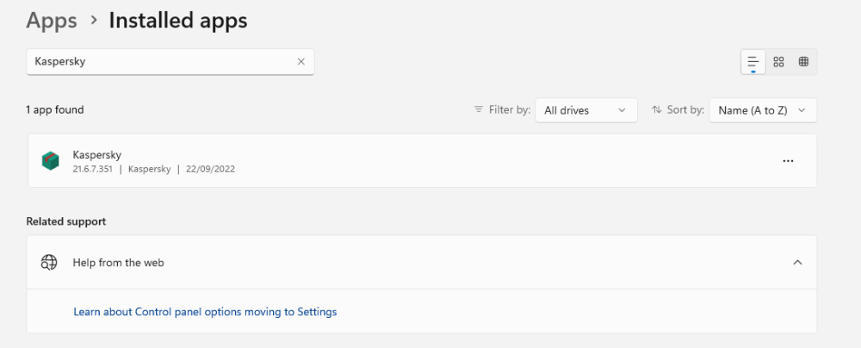This screenshot has width=861, height=348.
Task: Click the Help from the web label
Action: (x=119, y=263)
